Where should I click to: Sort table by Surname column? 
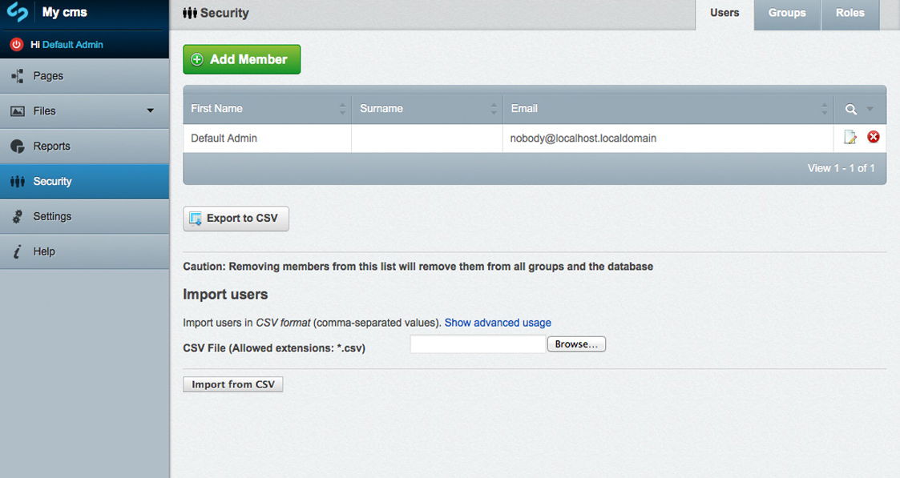(427, 108)
